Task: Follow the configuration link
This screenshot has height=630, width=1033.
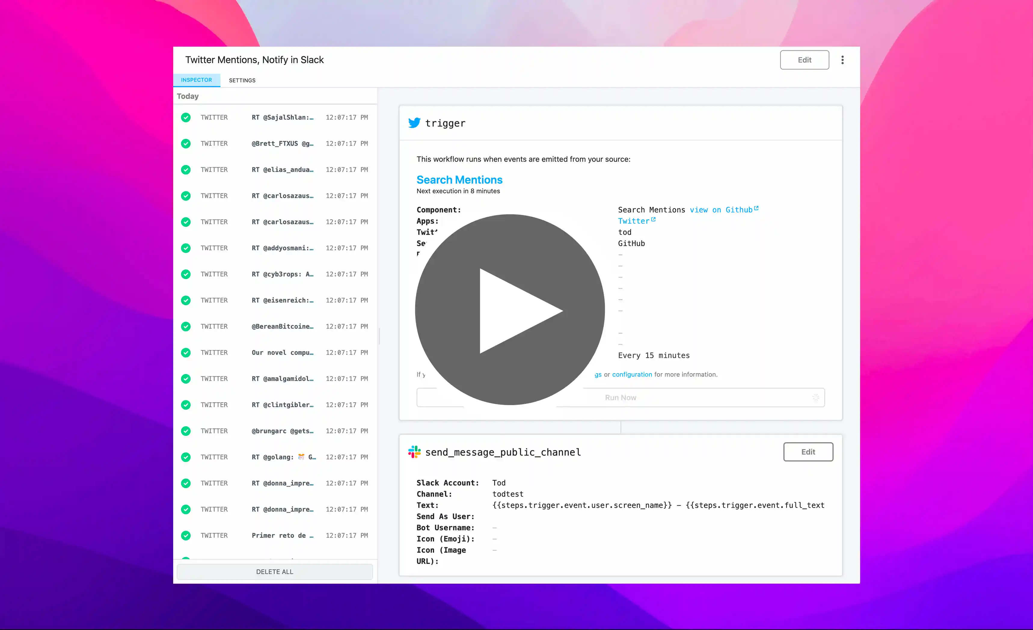Action: coord(632,375)
